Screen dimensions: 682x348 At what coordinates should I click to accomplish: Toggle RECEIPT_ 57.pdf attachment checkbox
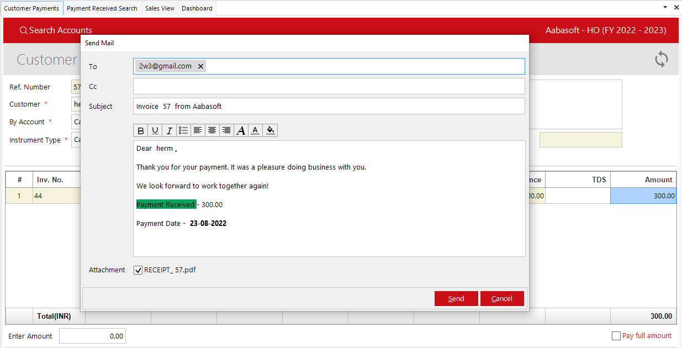(138, 270)
